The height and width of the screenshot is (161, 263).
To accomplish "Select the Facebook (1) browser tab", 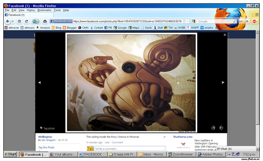I will coord(28,15).
